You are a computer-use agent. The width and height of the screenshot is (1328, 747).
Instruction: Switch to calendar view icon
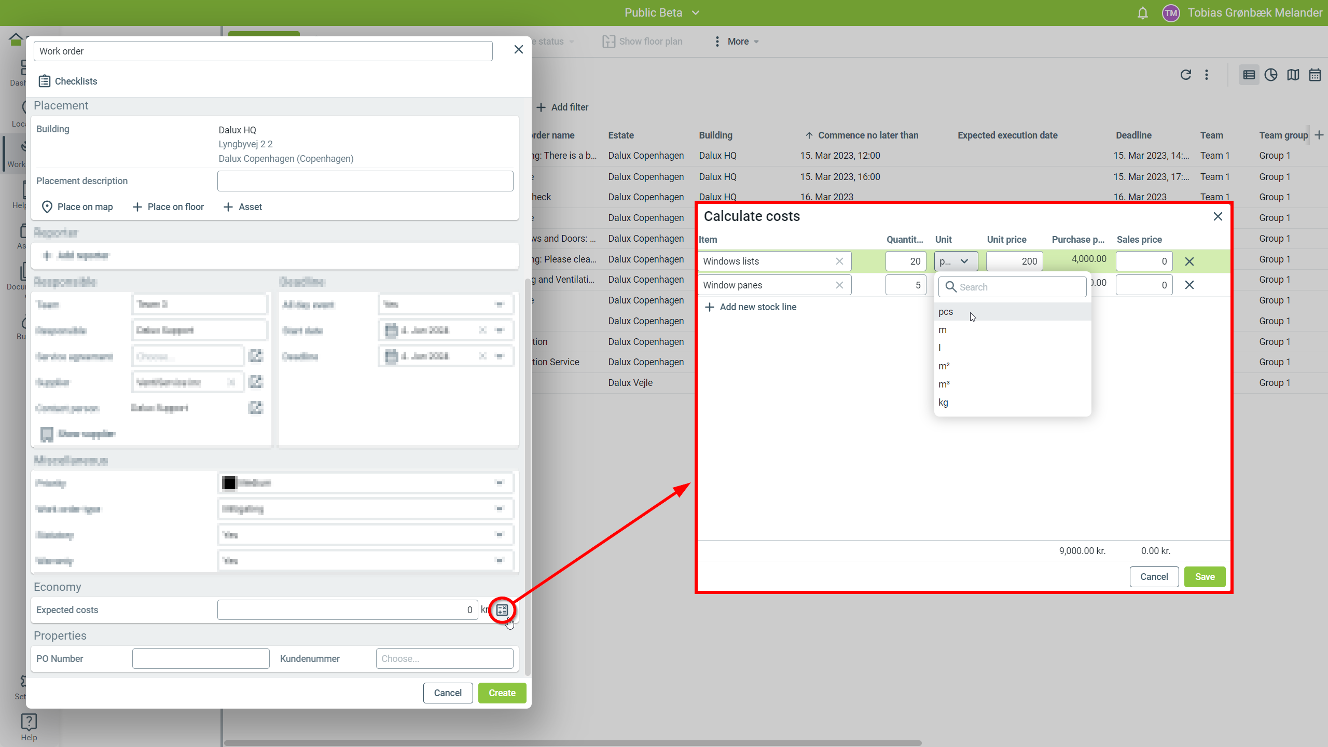[x=1315, y=75]
